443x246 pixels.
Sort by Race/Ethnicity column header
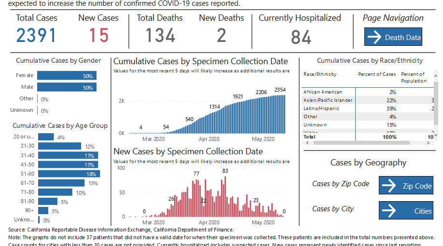[320, 74]
